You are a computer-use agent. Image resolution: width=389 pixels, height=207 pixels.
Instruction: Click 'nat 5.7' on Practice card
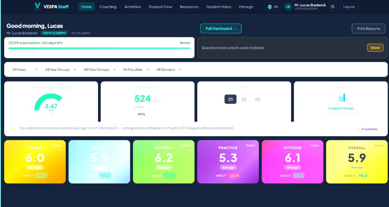(x=221, y=175)
